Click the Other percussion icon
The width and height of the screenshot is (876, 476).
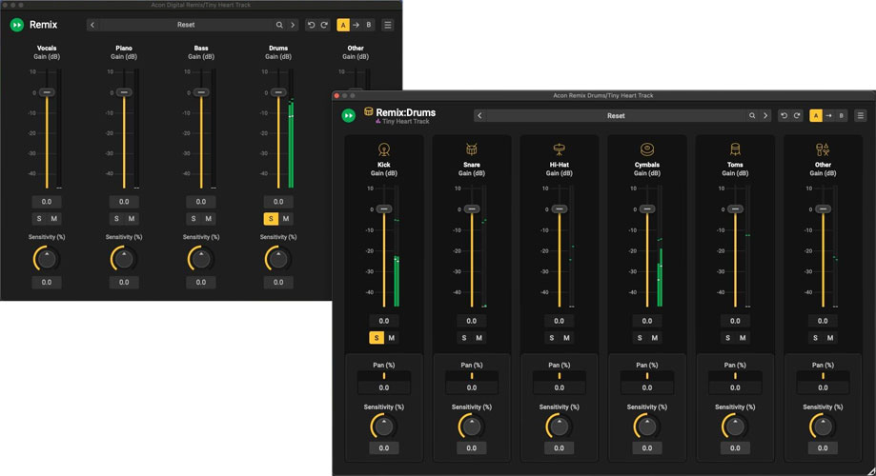tap(823, 149)
